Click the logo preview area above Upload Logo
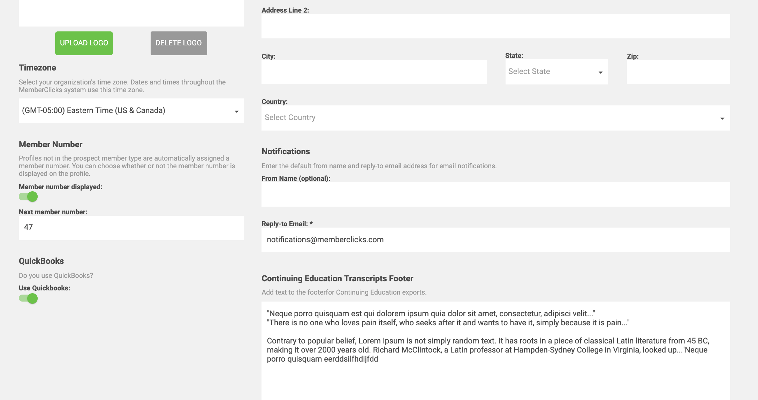The width and height of the screenshot is (758, 400). (x=131, y=13)
